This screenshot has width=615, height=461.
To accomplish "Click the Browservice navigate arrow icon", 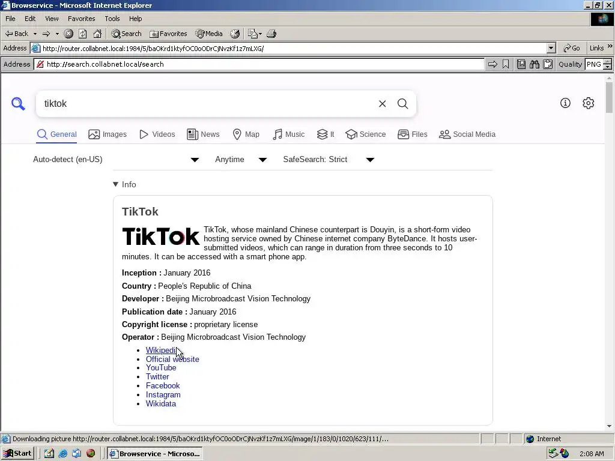I will 492,64.
